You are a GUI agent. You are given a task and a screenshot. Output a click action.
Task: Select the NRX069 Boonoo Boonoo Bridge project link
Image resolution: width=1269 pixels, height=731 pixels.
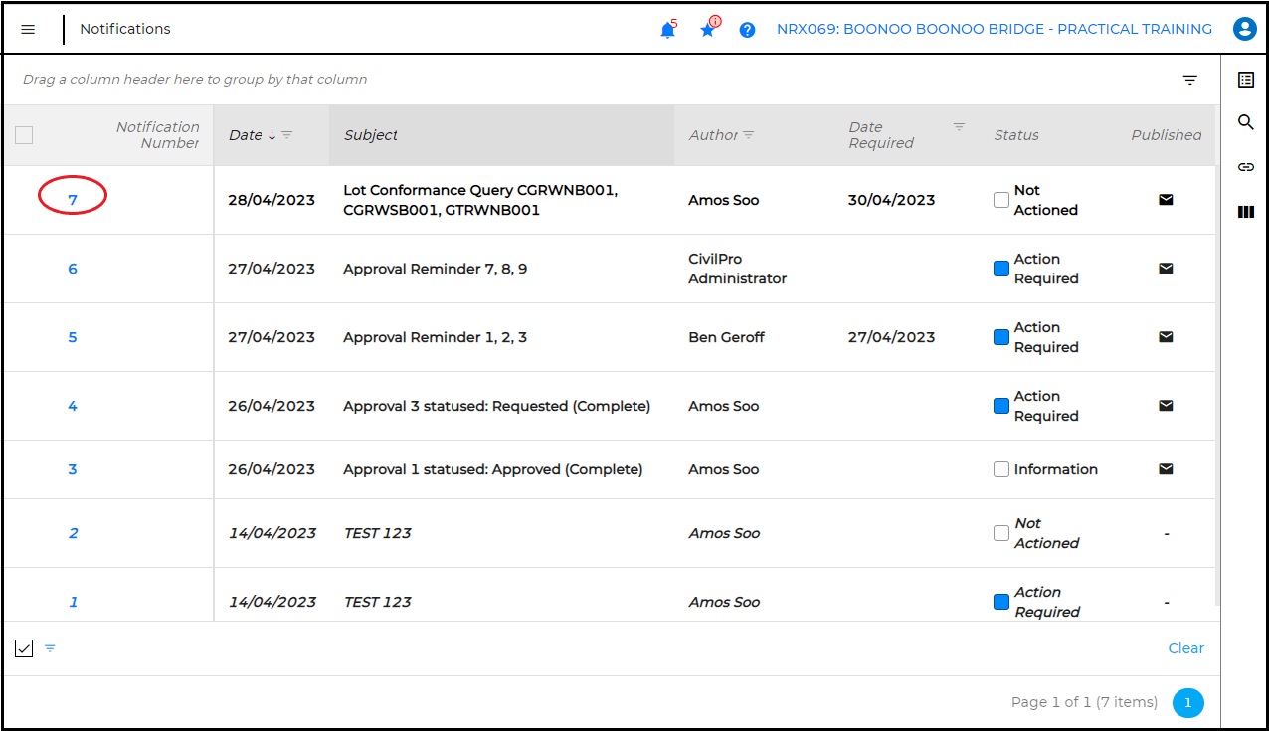click(x=995, y=29)
